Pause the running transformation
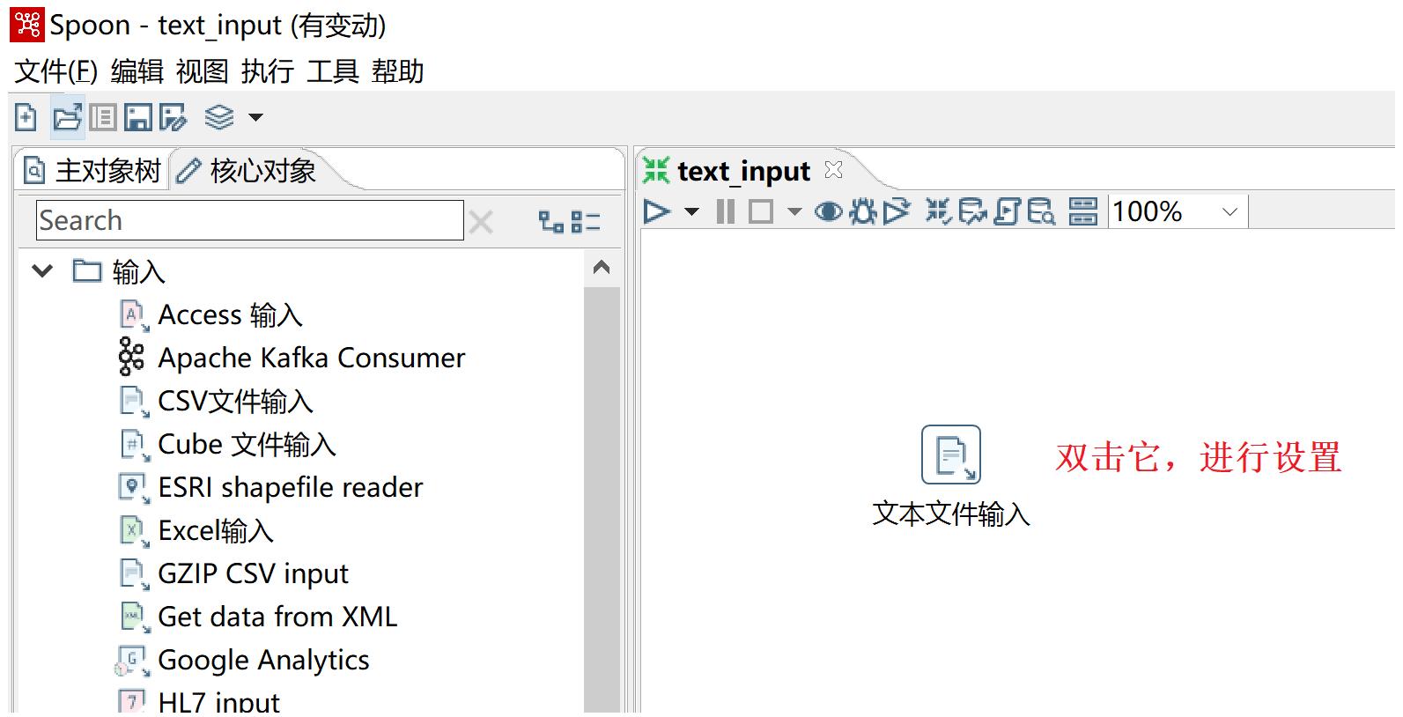1403x717 pixels. tap(726, 211)
